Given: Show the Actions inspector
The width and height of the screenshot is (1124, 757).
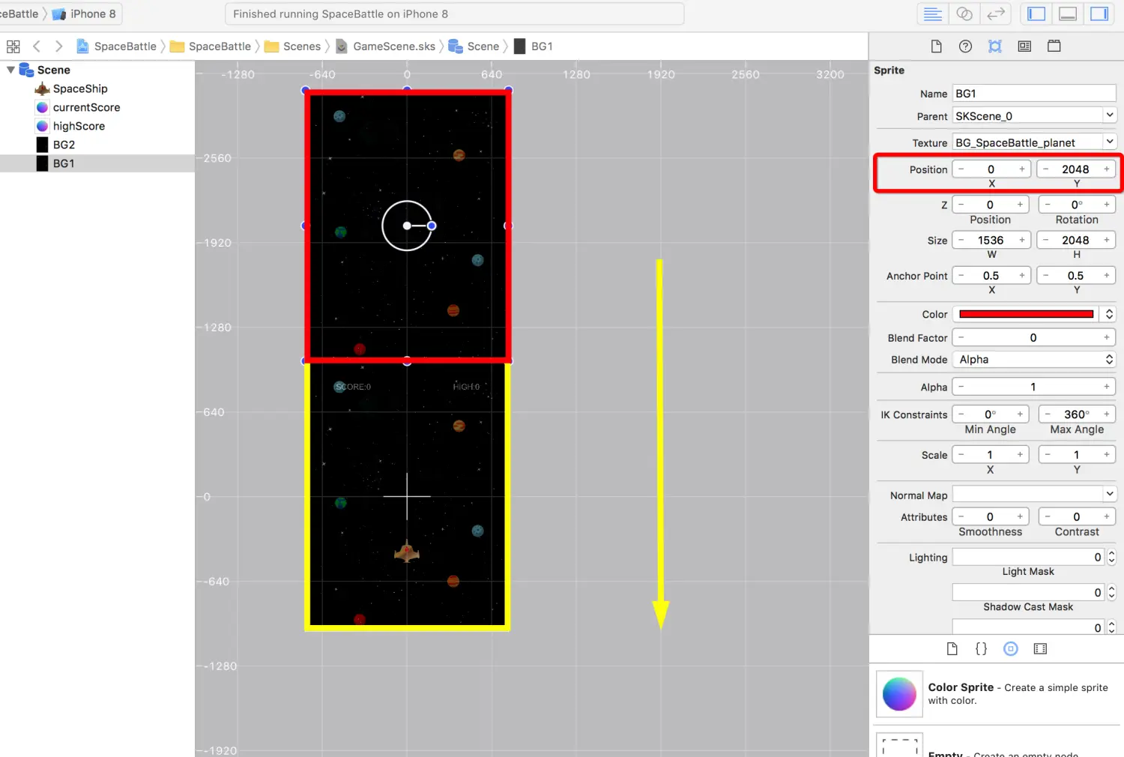Looking at the screenshot, I should (x=1054, y=46).
